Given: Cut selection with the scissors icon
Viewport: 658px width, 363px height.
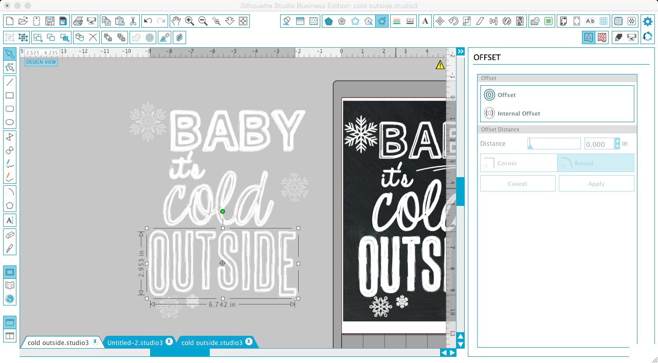Looking at the screenshot, I should click(133, 21).
